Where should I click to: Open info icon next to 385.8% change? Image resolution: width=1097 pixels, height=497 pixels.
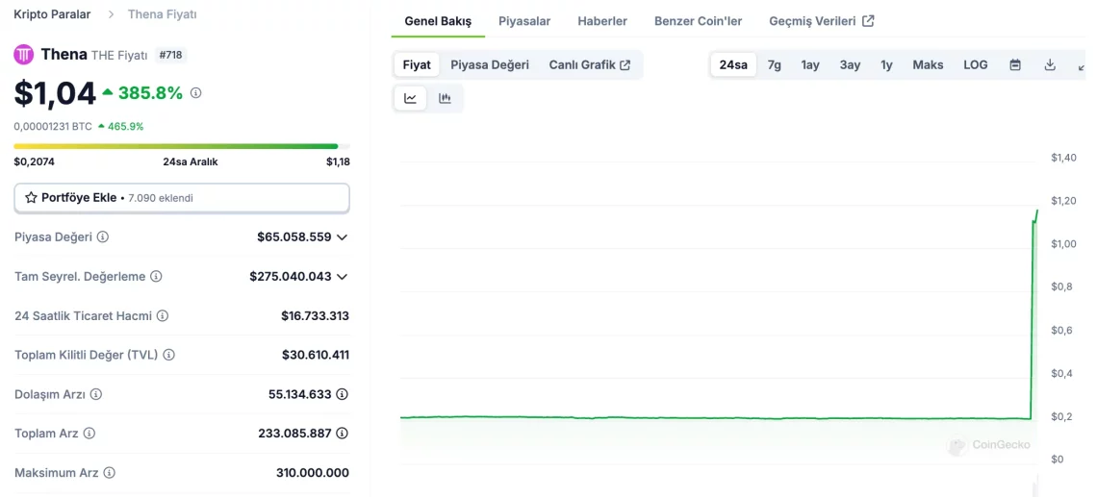pyautogui.click(x=196, y=92)
